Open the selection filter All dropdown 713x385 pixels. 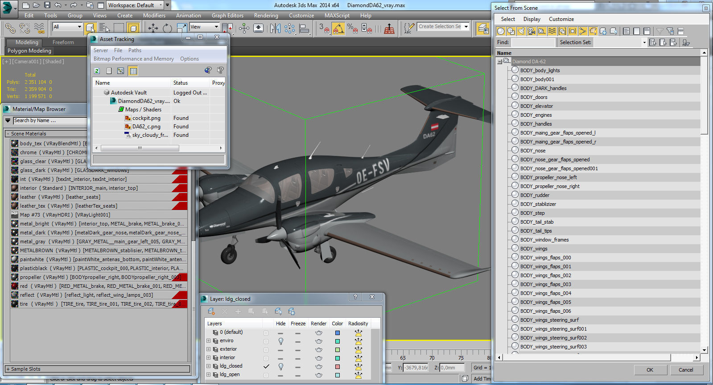click(67, 27)
